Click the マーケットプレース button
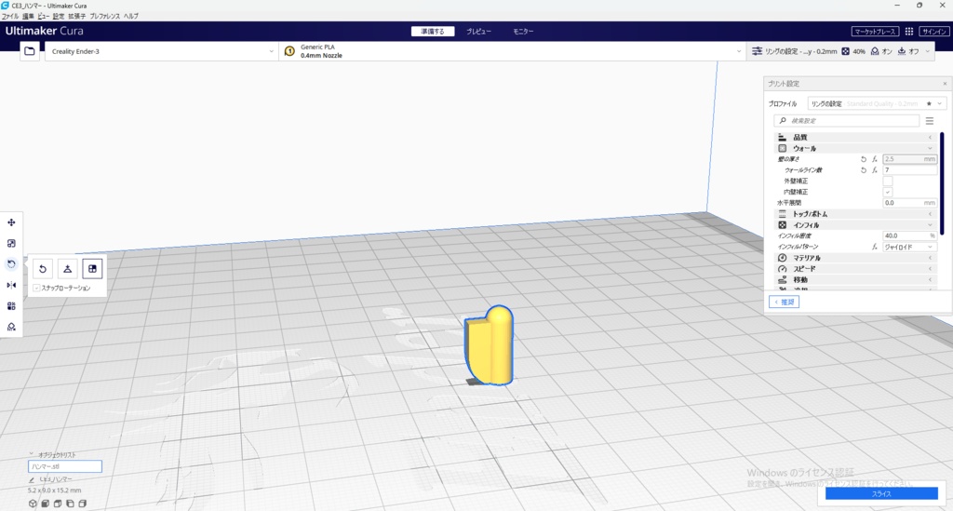 coord(875,32)
